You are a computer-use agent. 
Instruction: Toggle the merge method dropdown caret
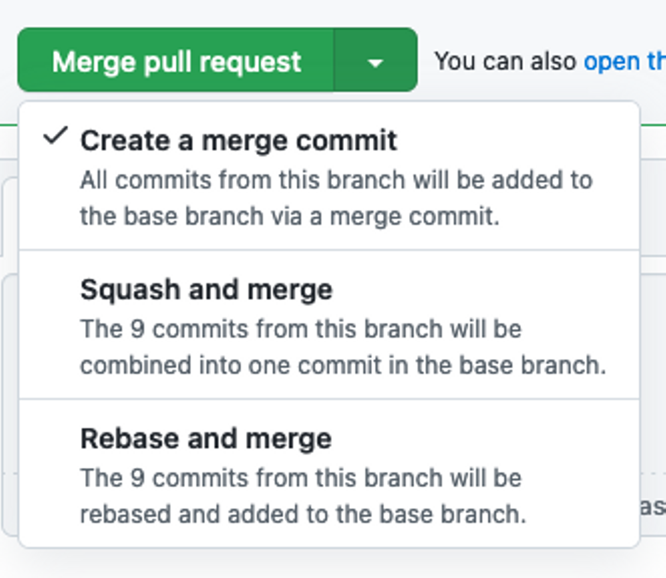pos(375,62)
